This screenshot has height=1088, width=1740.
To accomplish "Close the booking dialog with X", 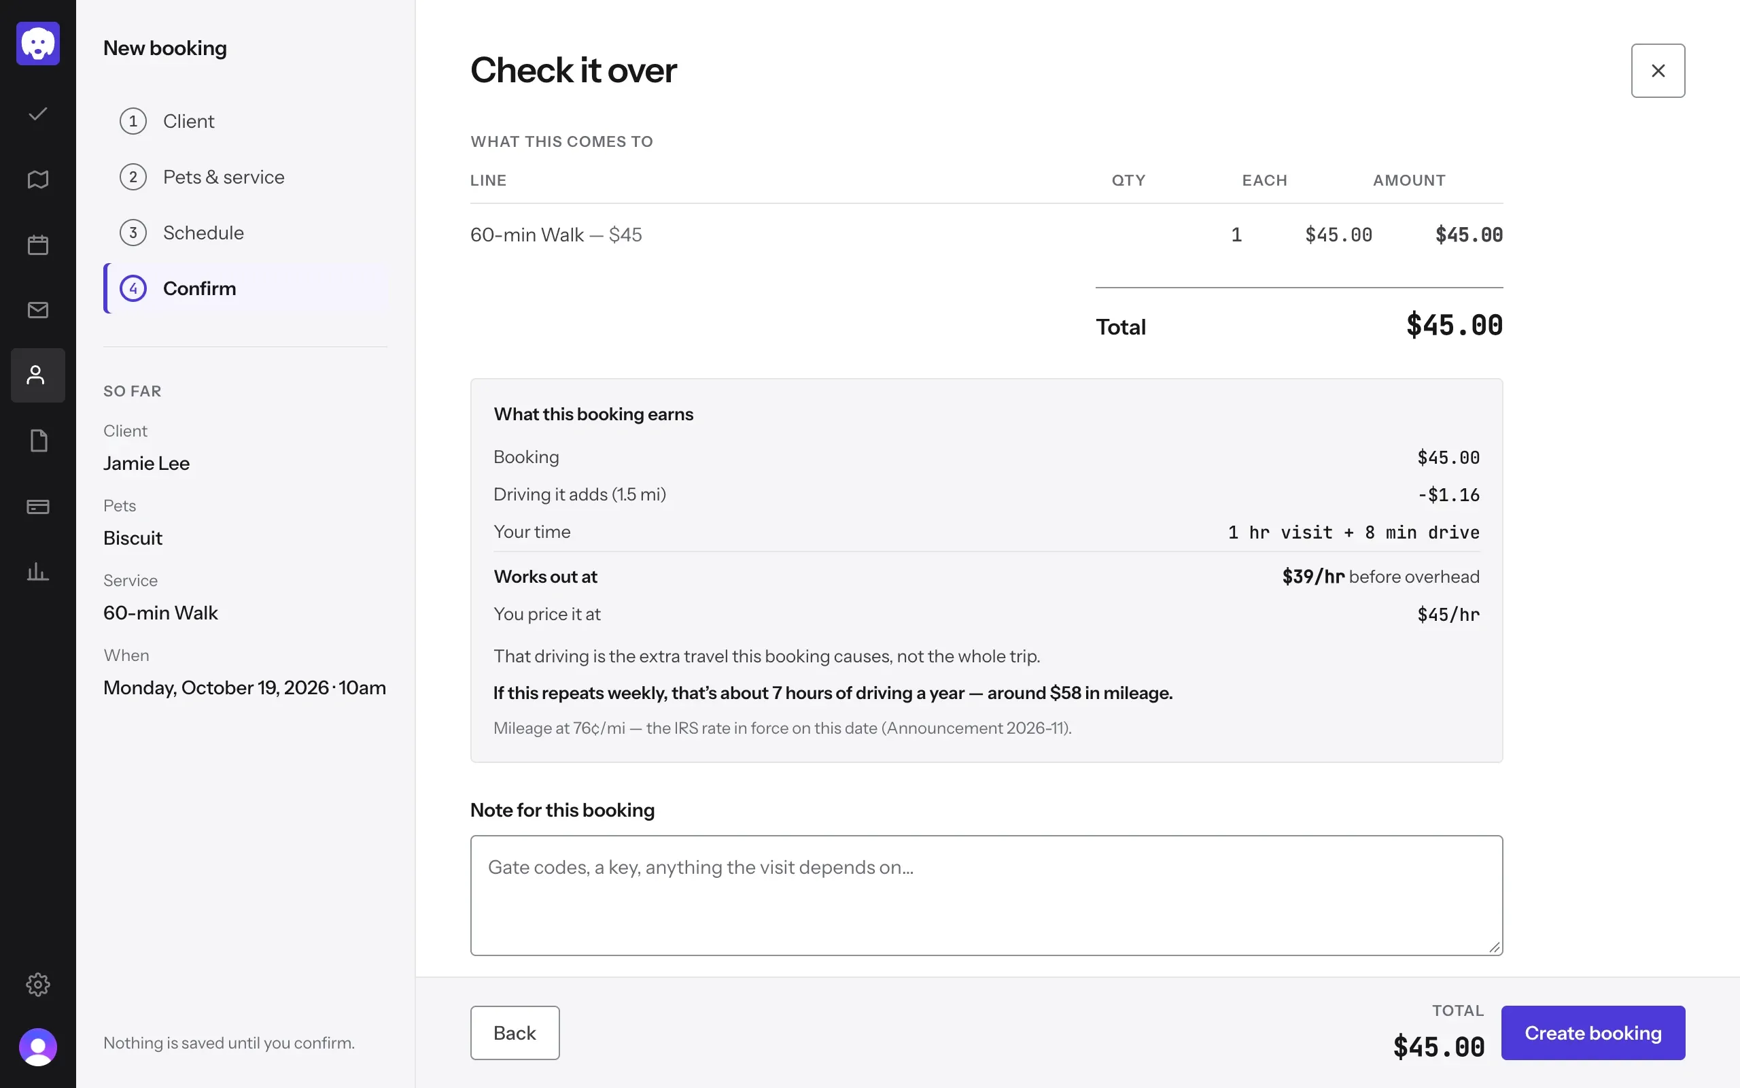I will [x=1657, y=71].
